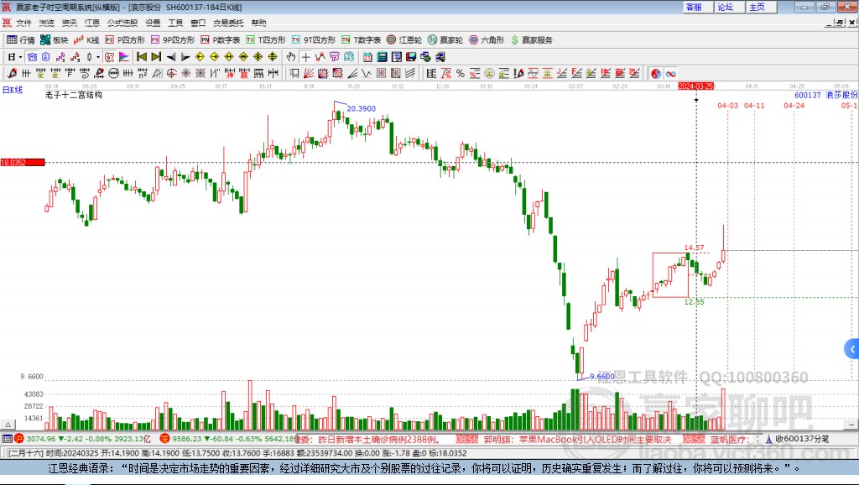Expand the side panel blue chevron
859x485 pixels.
click(852, 349)
